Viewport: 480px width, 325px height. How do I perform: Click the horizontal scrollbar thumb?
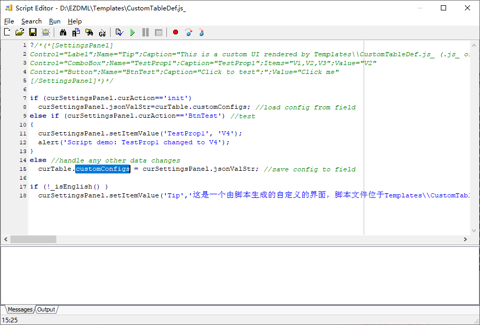click(x=33, y=239)
